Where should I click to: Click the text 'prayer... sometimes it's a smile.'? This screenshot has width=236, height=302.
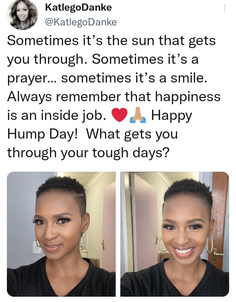[x=108, y=78]
